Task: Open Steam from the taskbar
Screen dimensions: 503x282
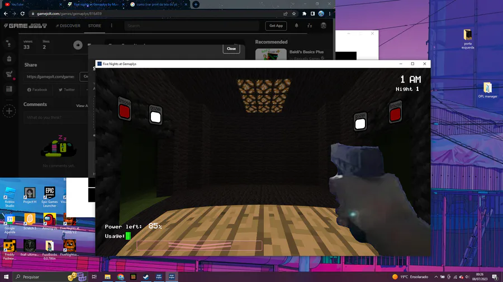Action: click(x=146, y=276)
